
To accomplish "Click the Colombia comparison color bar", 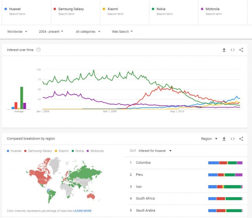I will coord(225,163).
